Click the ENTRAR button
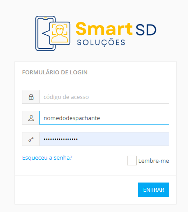 point(153,190)
